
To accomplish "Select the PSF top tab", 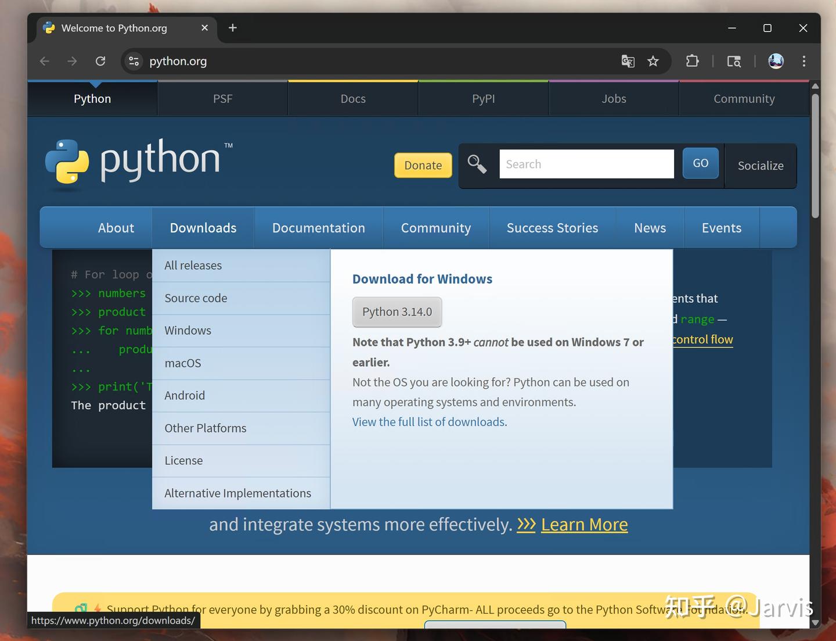I will pos(223,99).
